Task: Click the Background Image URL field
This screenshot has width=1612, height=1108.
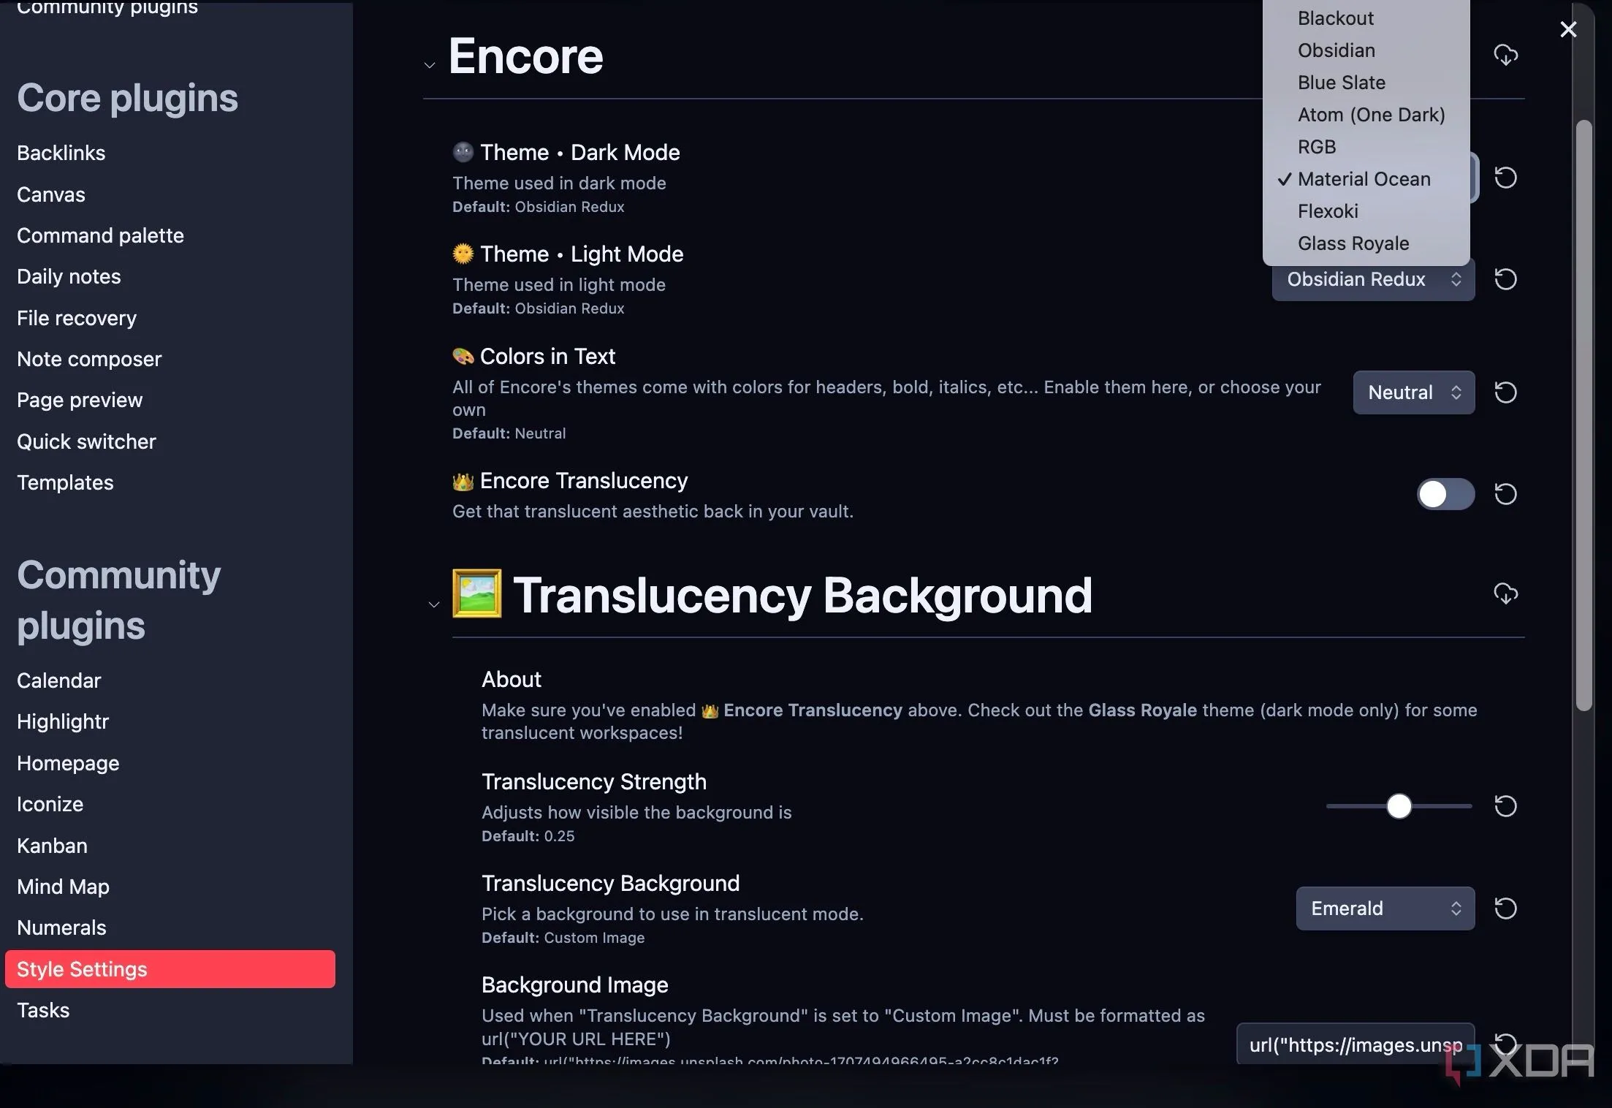Action: click(1355, 1045)
